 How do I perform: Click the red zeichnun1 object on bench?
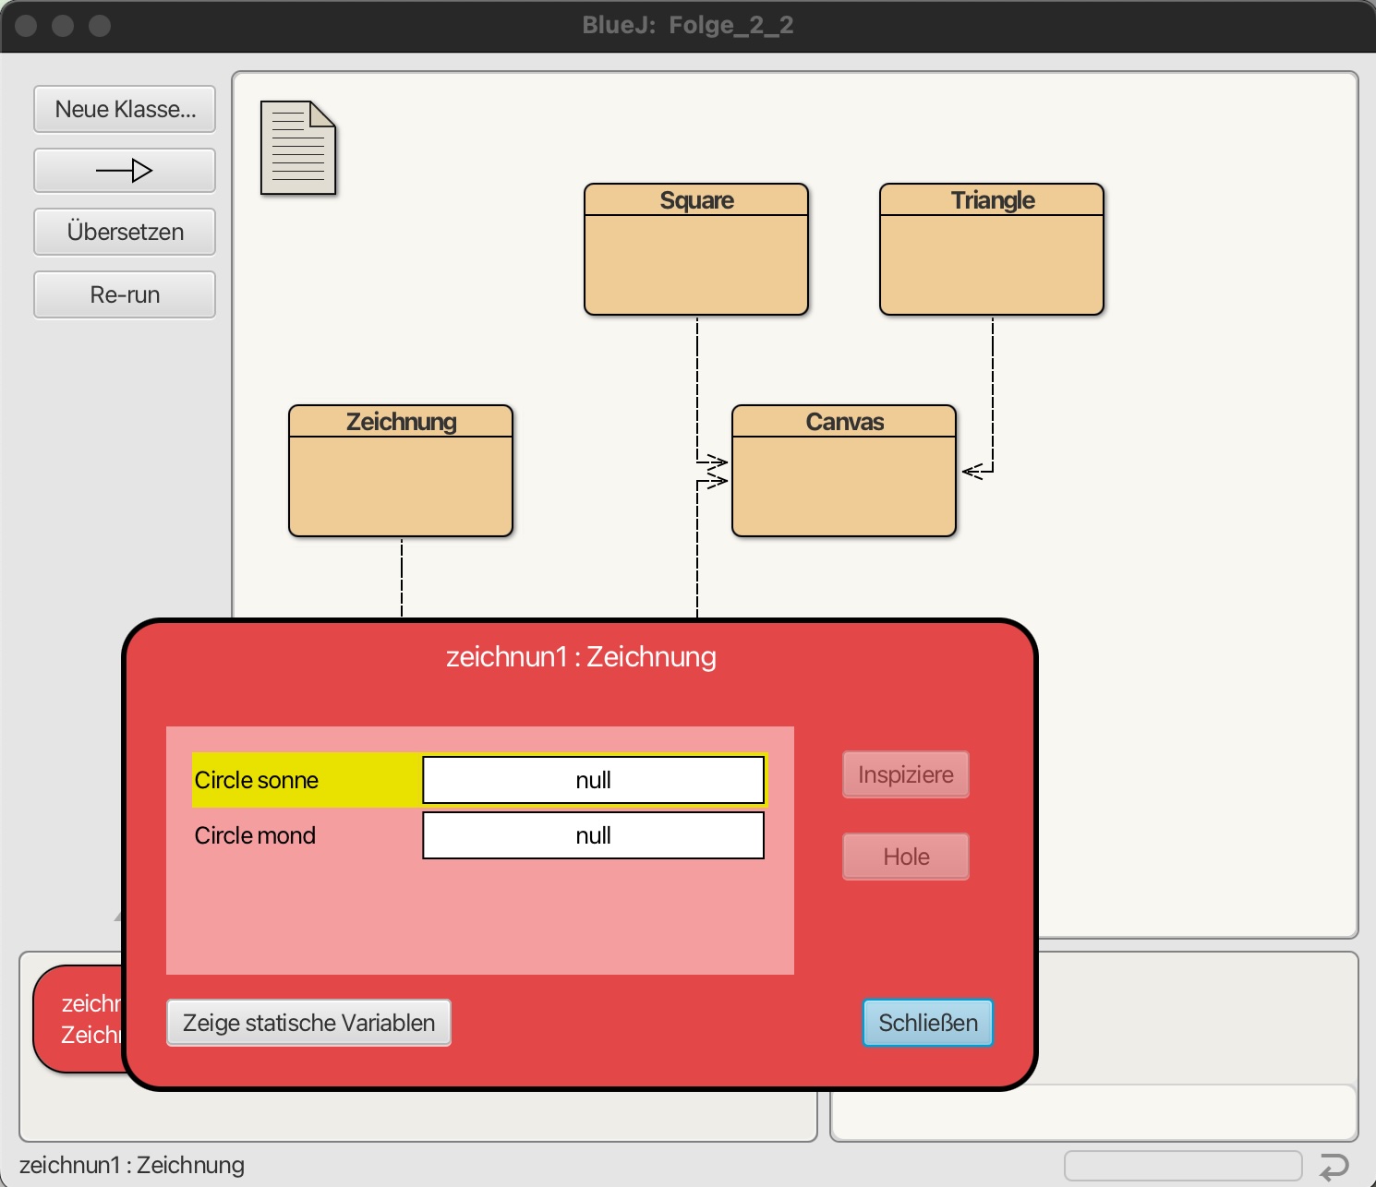click(x=79, y=1019)
